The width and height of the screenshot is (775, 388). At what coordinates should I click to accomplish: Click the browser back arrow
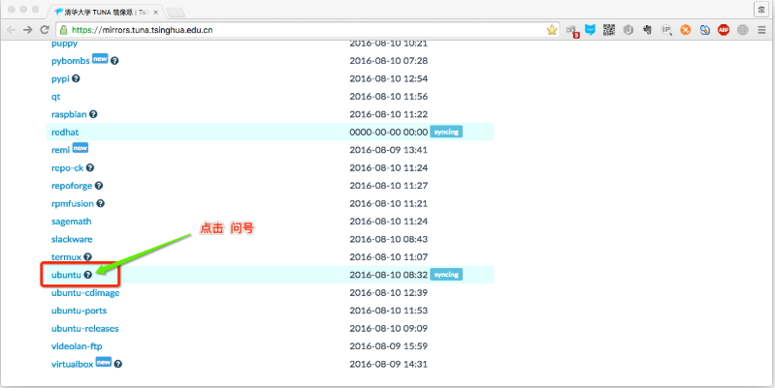pyautogui.click(x=11, y=30)
